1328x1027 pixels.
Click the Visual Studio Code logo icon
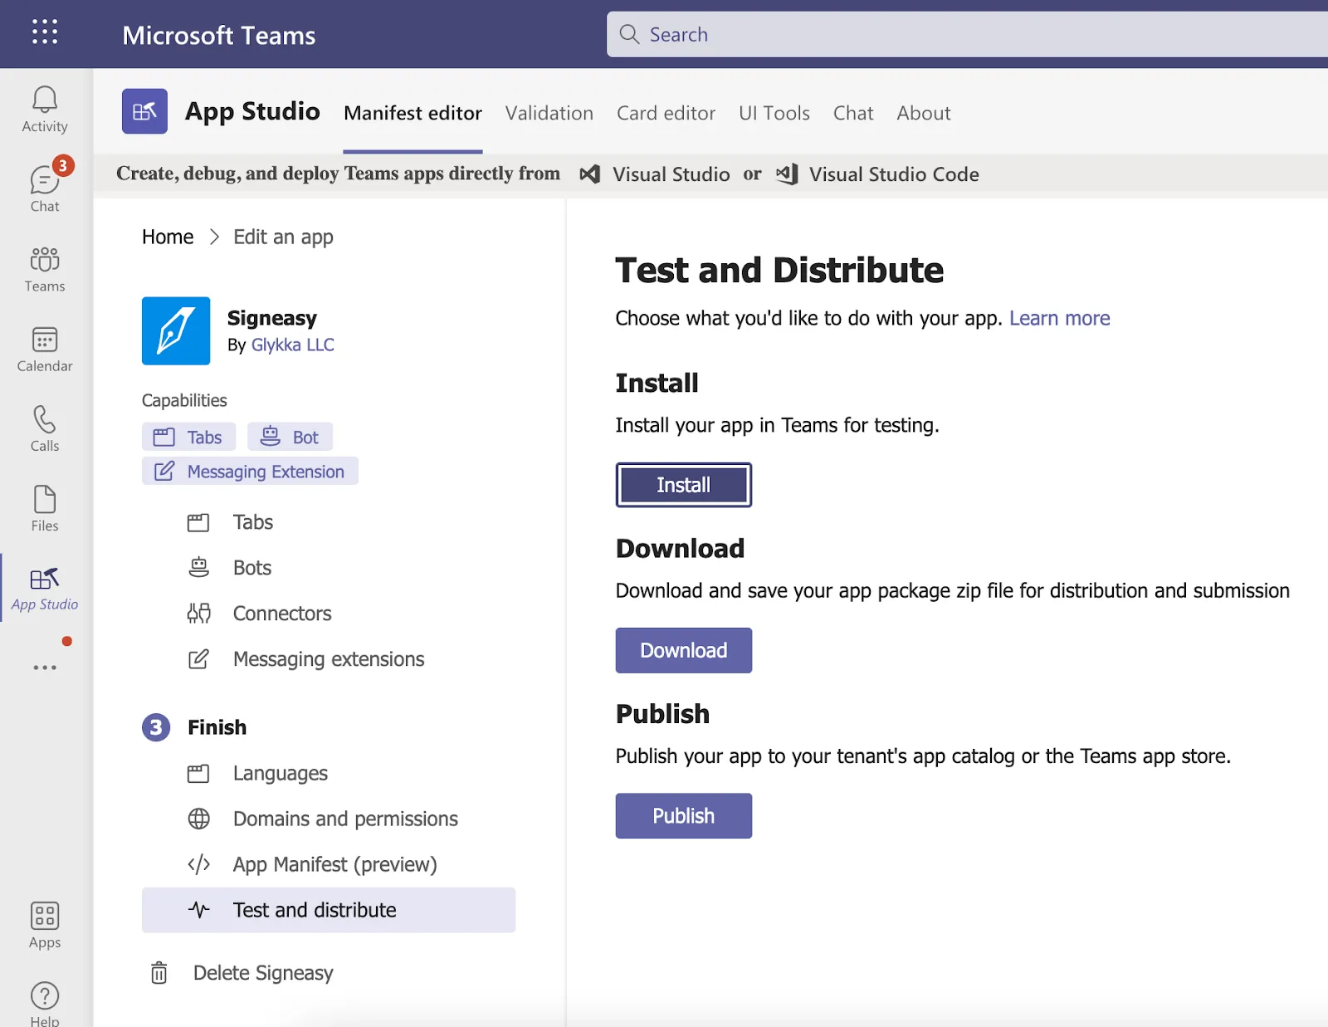tap(787, 174)
